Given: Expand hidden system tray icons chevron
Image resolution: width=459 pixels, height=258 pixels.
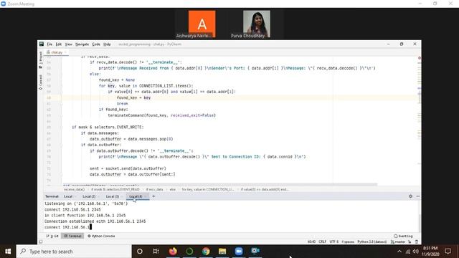Looking at the screenshot, I should (399, 252).
